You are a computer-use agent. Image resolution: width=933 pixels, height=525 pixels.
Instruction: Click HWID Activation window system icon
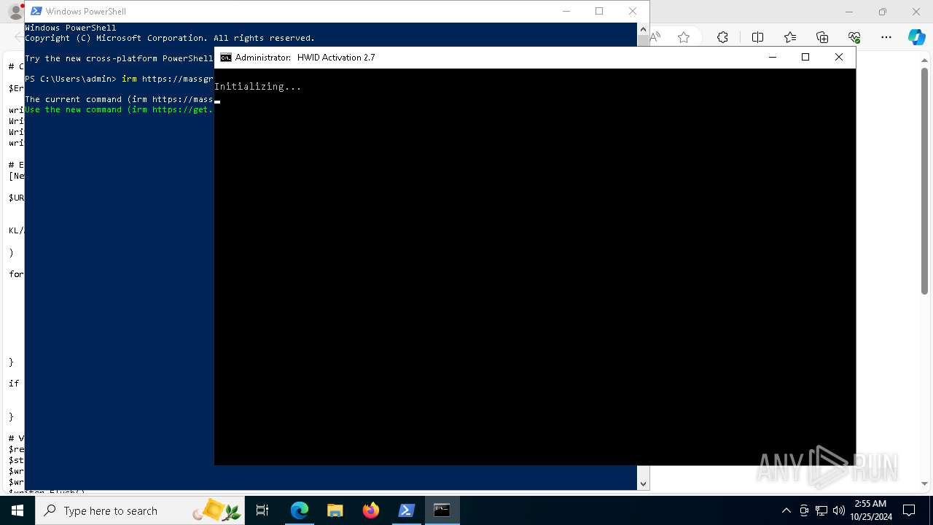(226, 58)
